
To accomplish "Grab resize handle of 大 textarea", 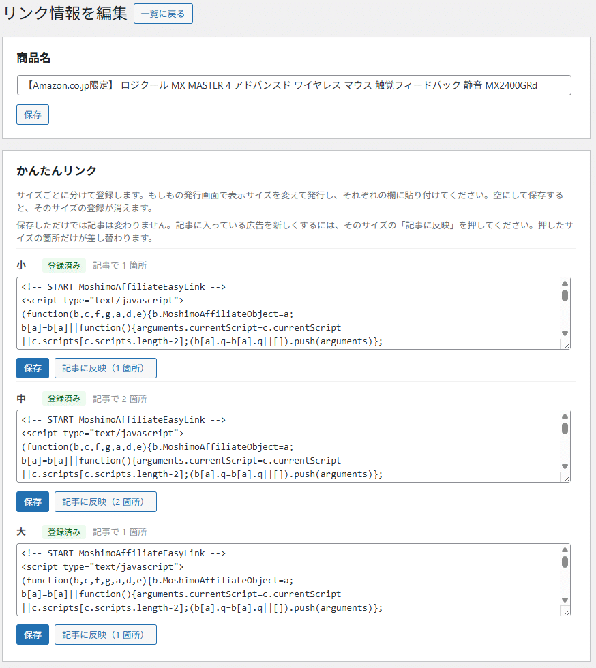I will [x=566, y=611].
